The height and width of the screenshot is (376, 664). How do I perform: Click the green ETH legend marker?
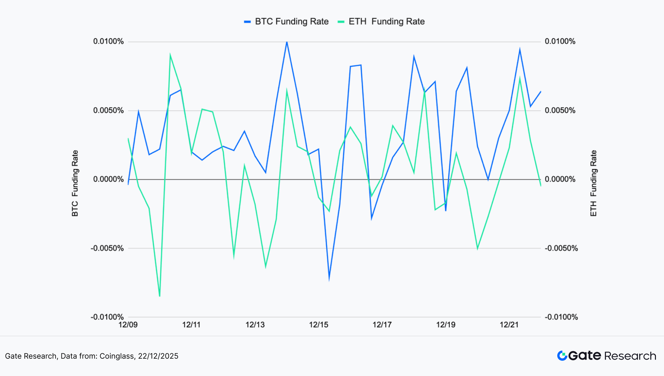(341, 22)
